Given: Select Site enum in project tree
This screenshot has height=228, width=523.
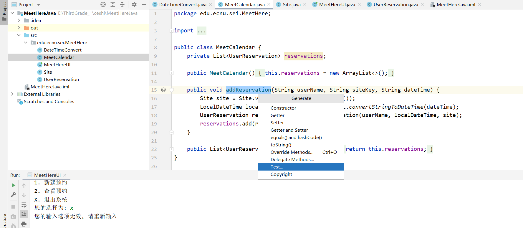Looking at the screenshot, I should 48,72.
